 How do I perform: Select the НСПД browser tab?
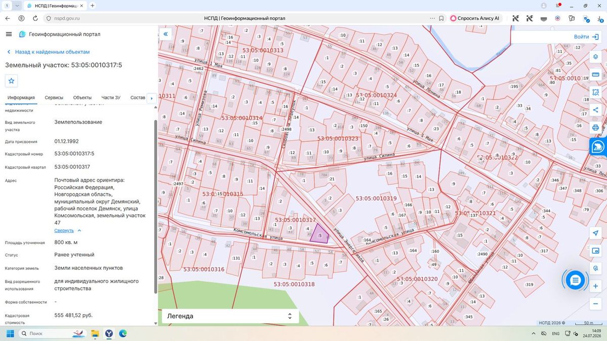coord(55,6)
